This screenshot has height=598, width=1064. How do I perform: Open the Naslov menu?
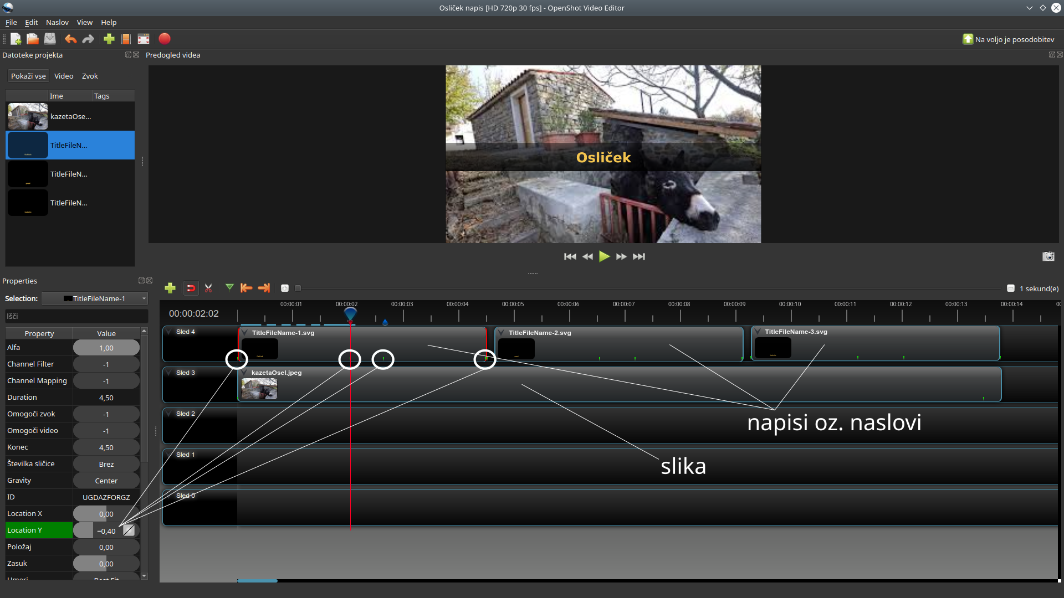57,22
